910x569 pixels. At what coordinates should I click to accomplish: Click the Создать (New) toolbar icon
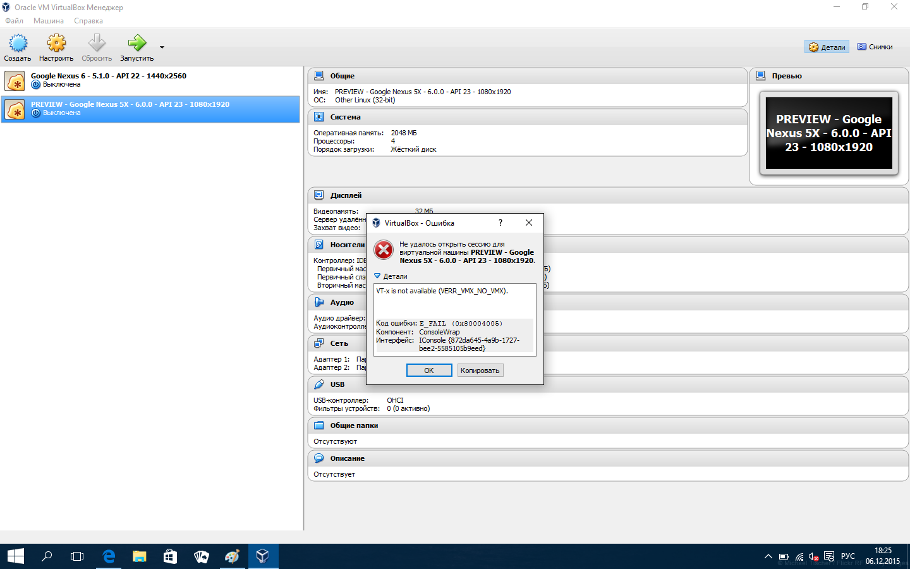coord(18,43)
